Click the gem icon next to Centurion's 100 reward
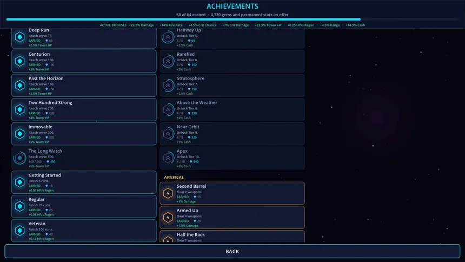 (46, 65)
